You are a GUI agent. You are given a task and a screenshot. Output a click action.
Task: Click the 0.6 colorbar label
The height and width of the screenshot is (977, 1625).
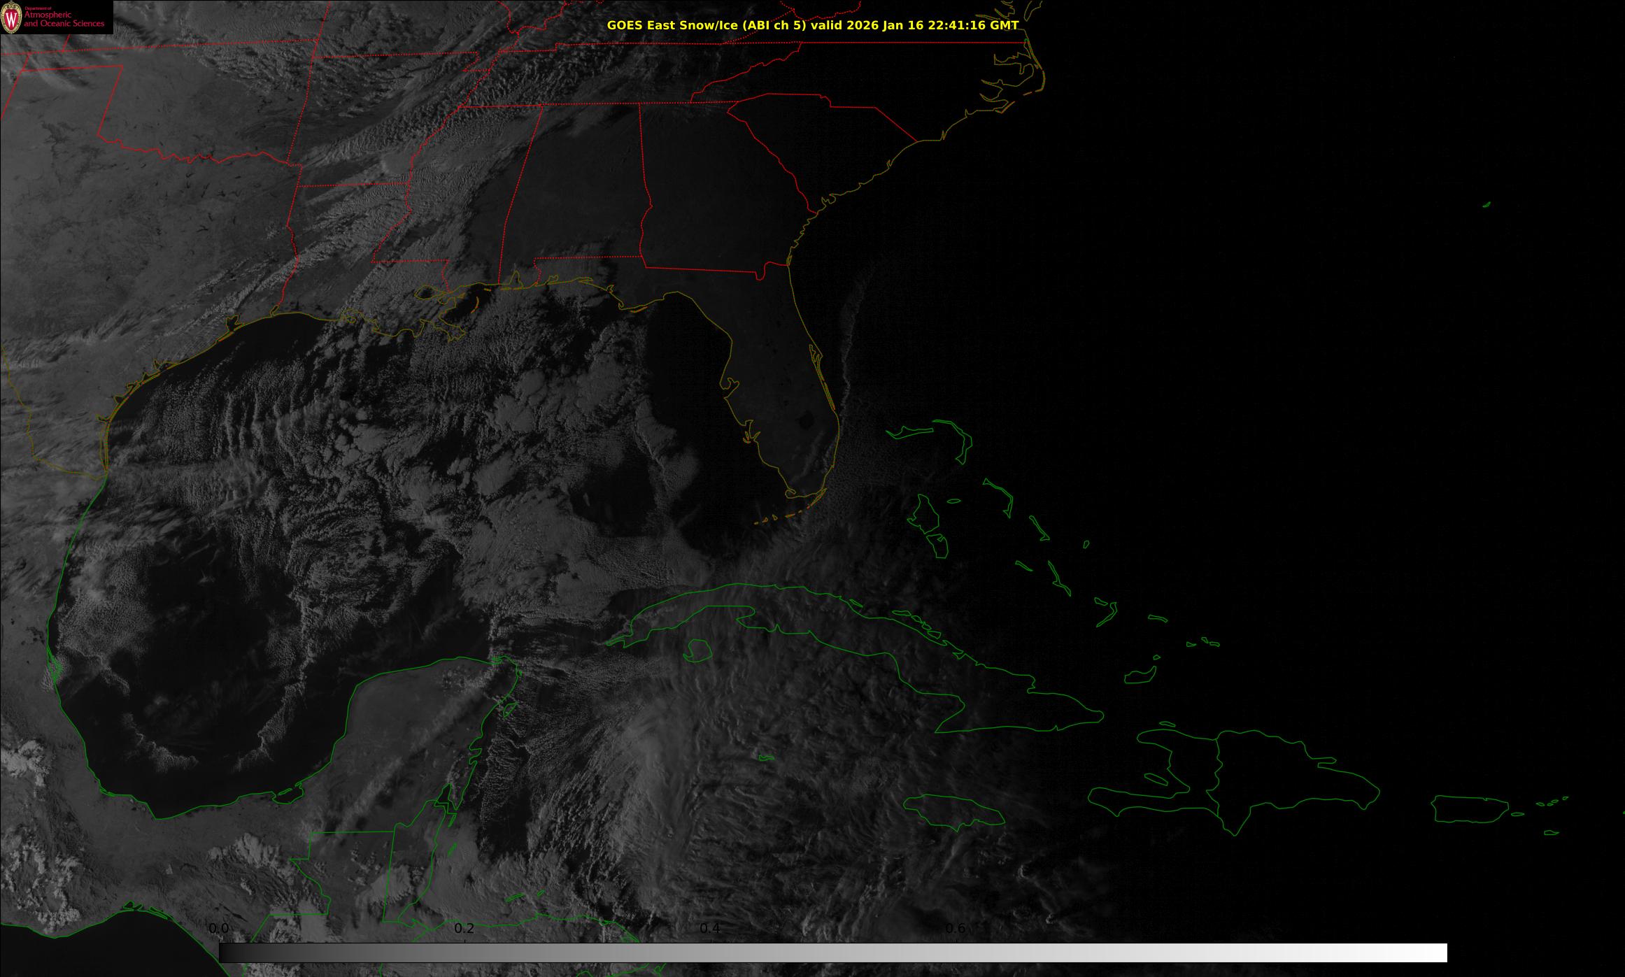(x=956, y=928)
